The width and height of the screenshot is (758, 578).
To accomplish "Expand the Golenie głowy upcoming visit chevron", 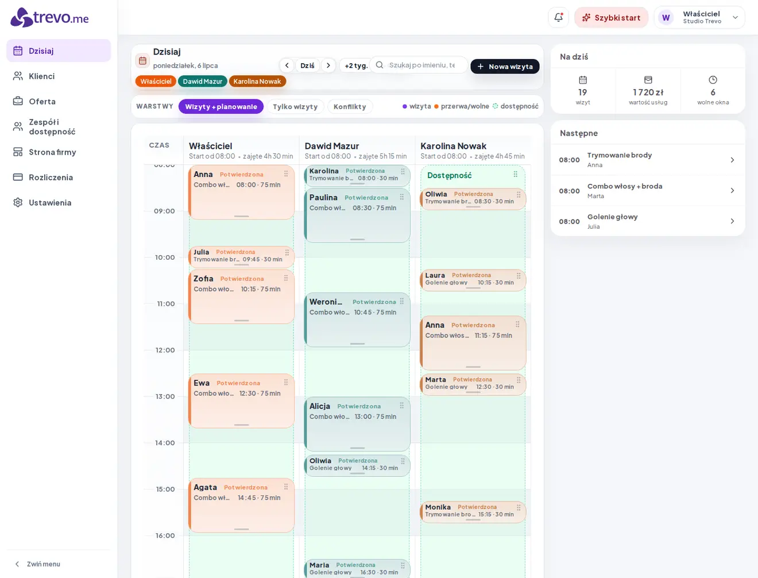I will point(732,221).
